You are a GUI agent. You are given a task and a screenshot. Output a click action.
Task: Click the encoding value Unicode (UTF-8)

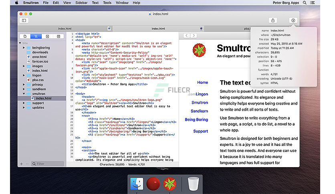[281, 79]
